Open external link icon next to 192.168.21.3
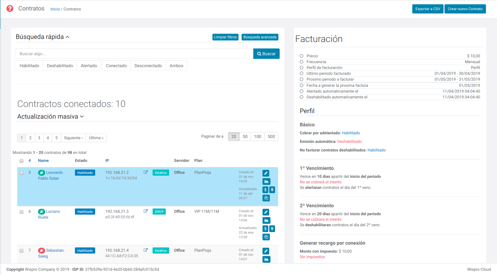 [146, 211]
